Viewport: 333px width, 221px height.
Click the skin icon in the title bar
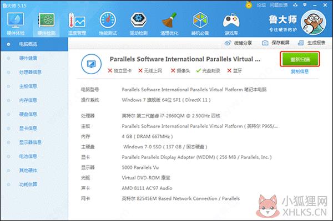click(295, 4)
